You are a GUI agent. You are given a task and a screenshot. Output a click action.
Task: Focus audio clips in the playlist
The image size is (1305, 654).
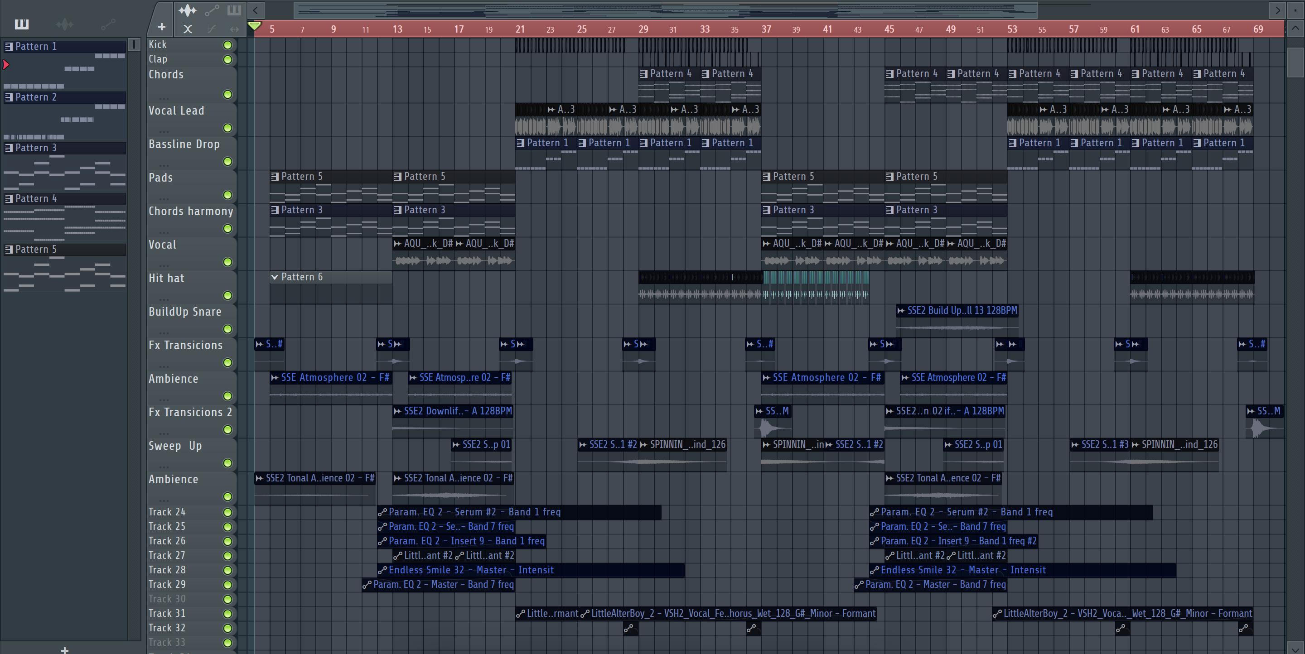click(188, 10)
